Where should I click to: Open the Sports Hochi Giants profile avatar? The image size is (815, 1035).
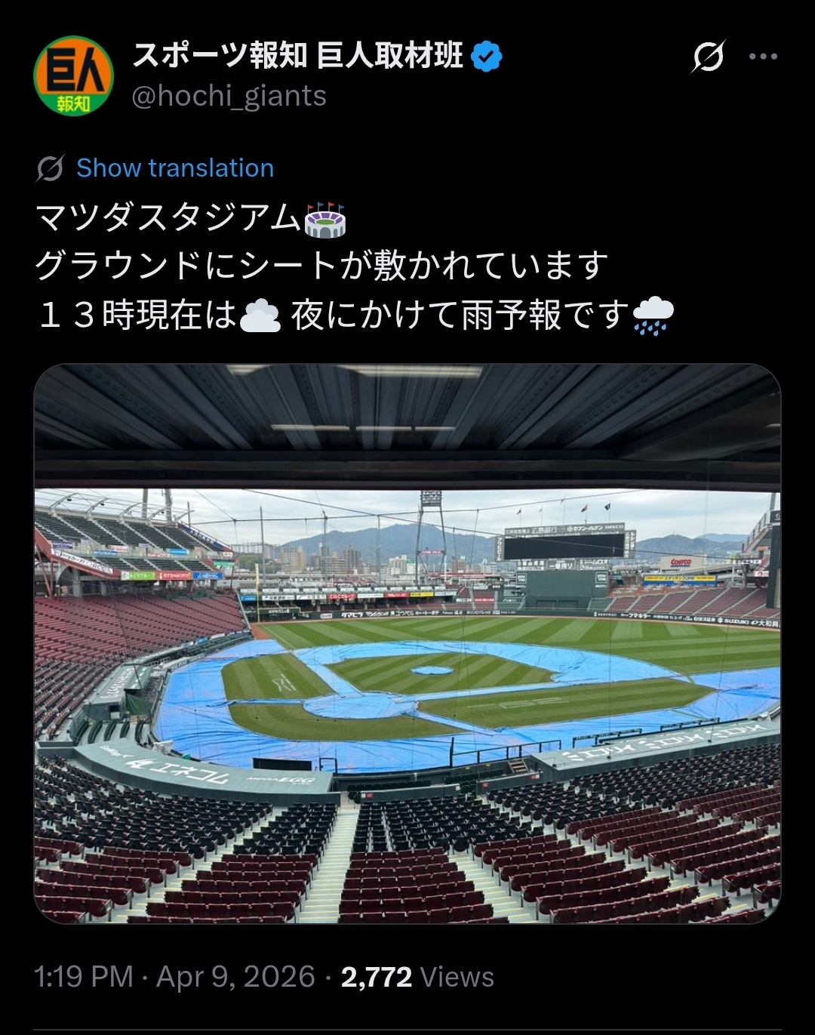(x=73, y=75)
